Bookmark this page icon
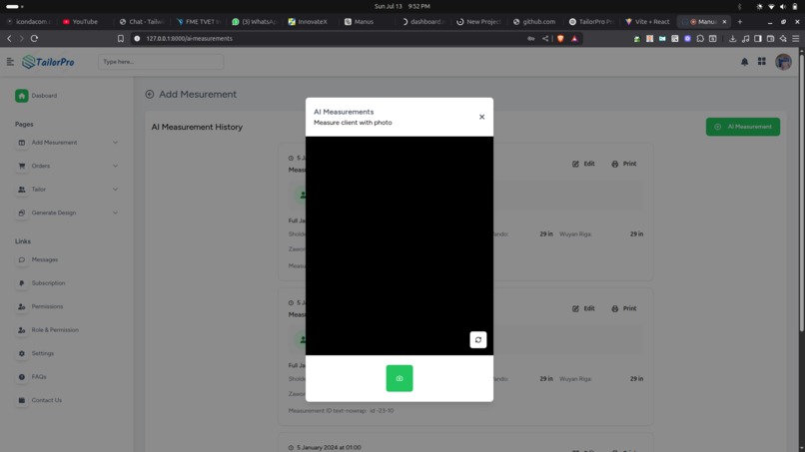Screen dimensions: 805x452 [121, 39]
